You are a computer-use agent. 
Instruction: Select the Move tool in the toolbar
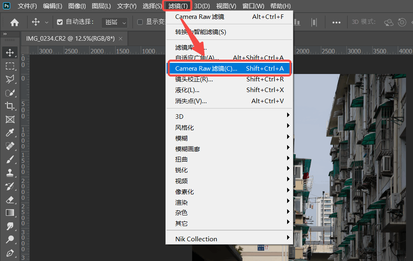(x=10, y=52)
